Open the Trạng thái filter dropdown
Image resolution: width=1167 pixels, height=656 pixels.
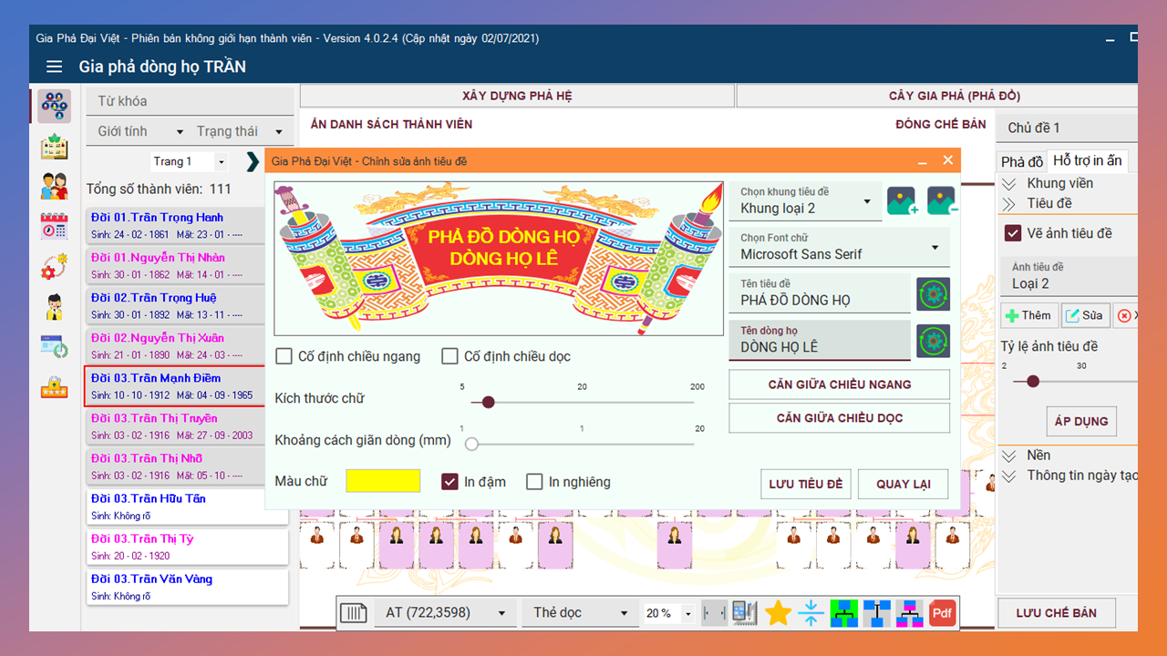click(x=240, y=131)
